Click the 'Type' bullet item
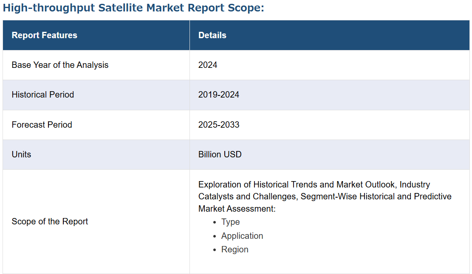The width and height of the screenshot is (472, 274). click(x=230, y=222)
